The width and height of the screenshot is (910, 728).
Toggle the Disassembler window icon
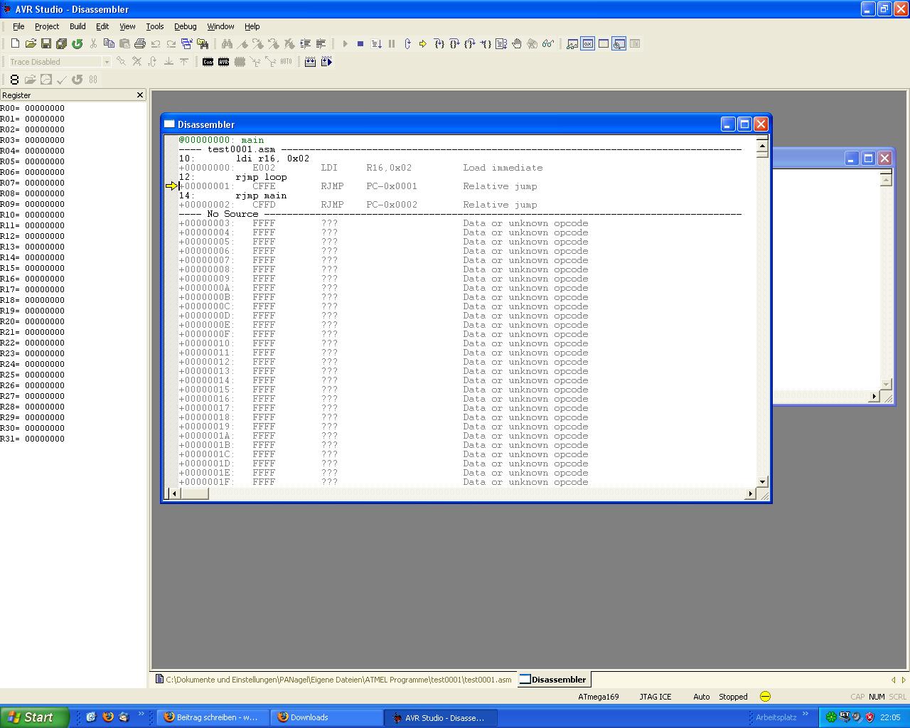coord(619,44)
